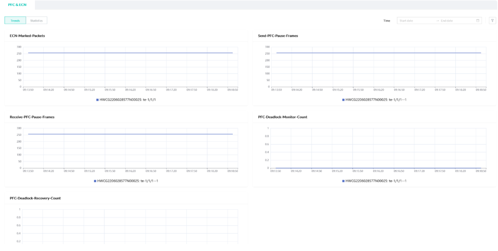This screenshot has height=251, width=498.
Task: Click the PFC-Deadlock-Recovery-Count chart title
Action: point(35,198)
